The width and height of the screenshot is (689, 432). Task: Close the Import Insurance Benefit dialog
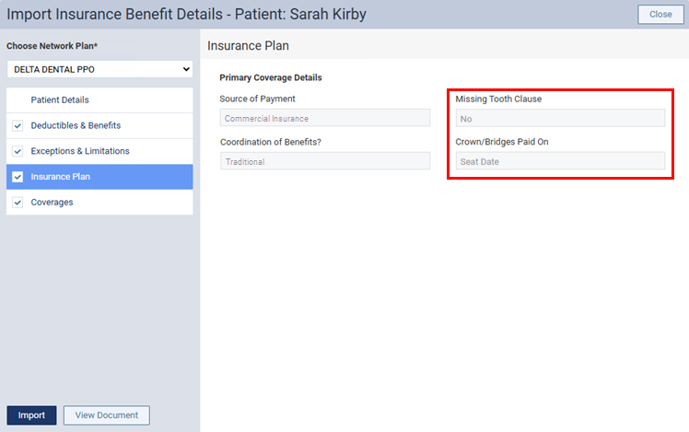(x=660, y=15)
